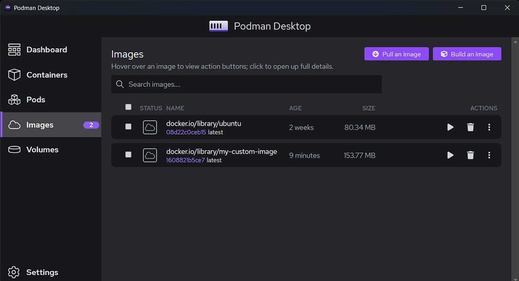Run the ubuntu image with the play button
Image resolution: width=519 pixels, height=281 pixels.
450,127
